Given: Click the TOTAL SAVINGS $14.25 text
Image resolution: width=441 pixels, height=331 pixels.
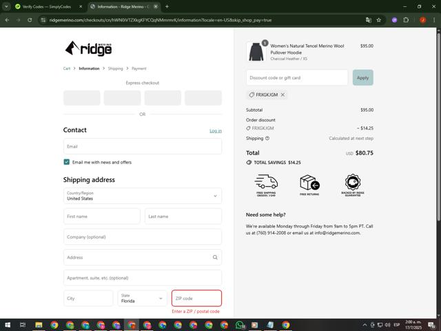Looking at the screenshot, I should point(277,163).
